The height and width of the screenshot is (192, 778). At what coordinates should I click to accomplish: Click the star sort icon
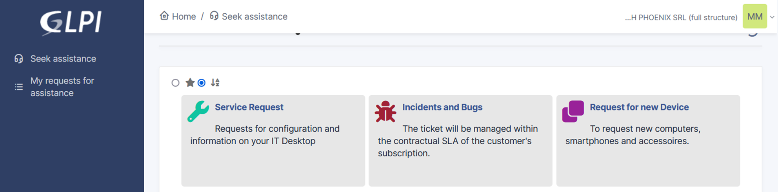(190, 83)
